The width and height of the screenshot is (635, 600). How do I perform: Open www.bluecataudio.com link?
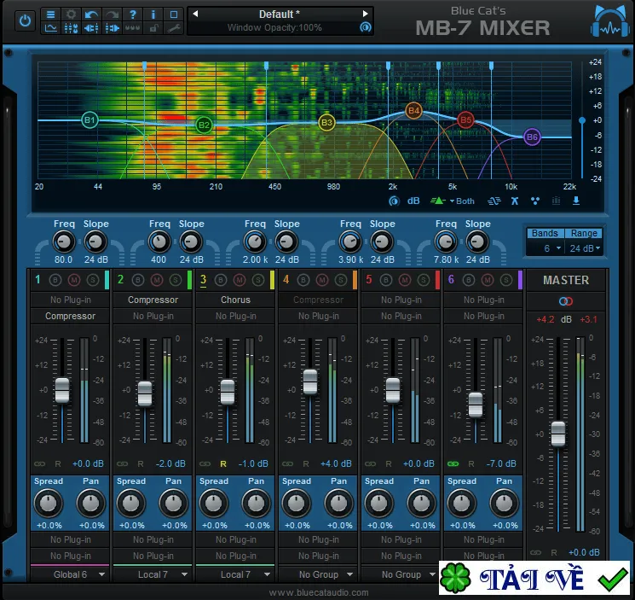click(318, 592)
